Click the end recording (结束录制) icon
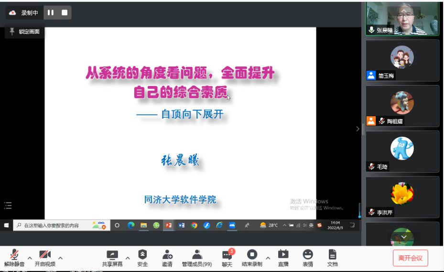Viewport: 444px width, 272px height. pos(252,257)
